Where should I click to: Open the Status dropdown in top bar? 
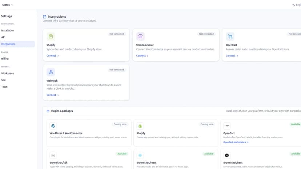[x=8, y=5]
